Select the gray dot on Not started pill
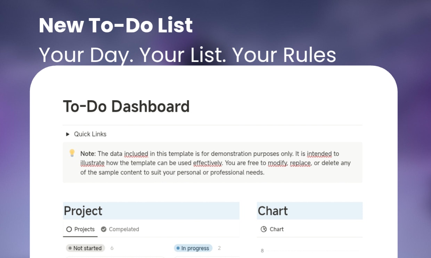Image resolution: width=431 pixels, height=258 pixels. click(71, 248)
